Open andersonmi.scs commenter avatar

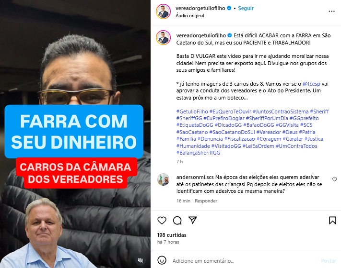point(164,179)
